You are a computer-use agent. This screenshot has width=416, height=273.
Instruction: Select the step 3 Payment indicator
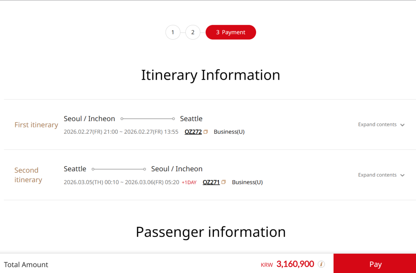pos(231,32)
